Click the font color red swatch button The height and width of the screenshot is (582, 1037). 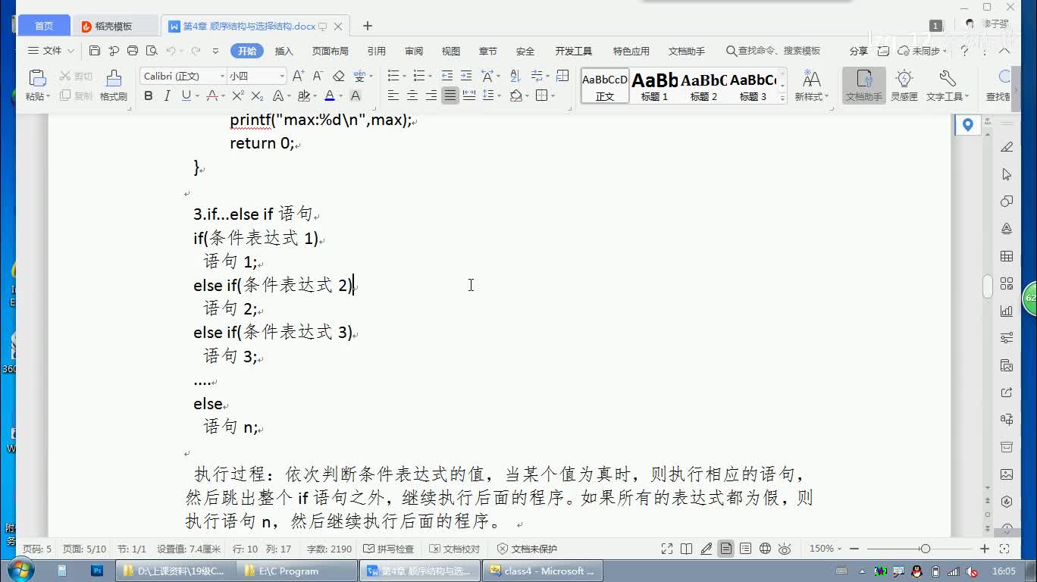329,95
